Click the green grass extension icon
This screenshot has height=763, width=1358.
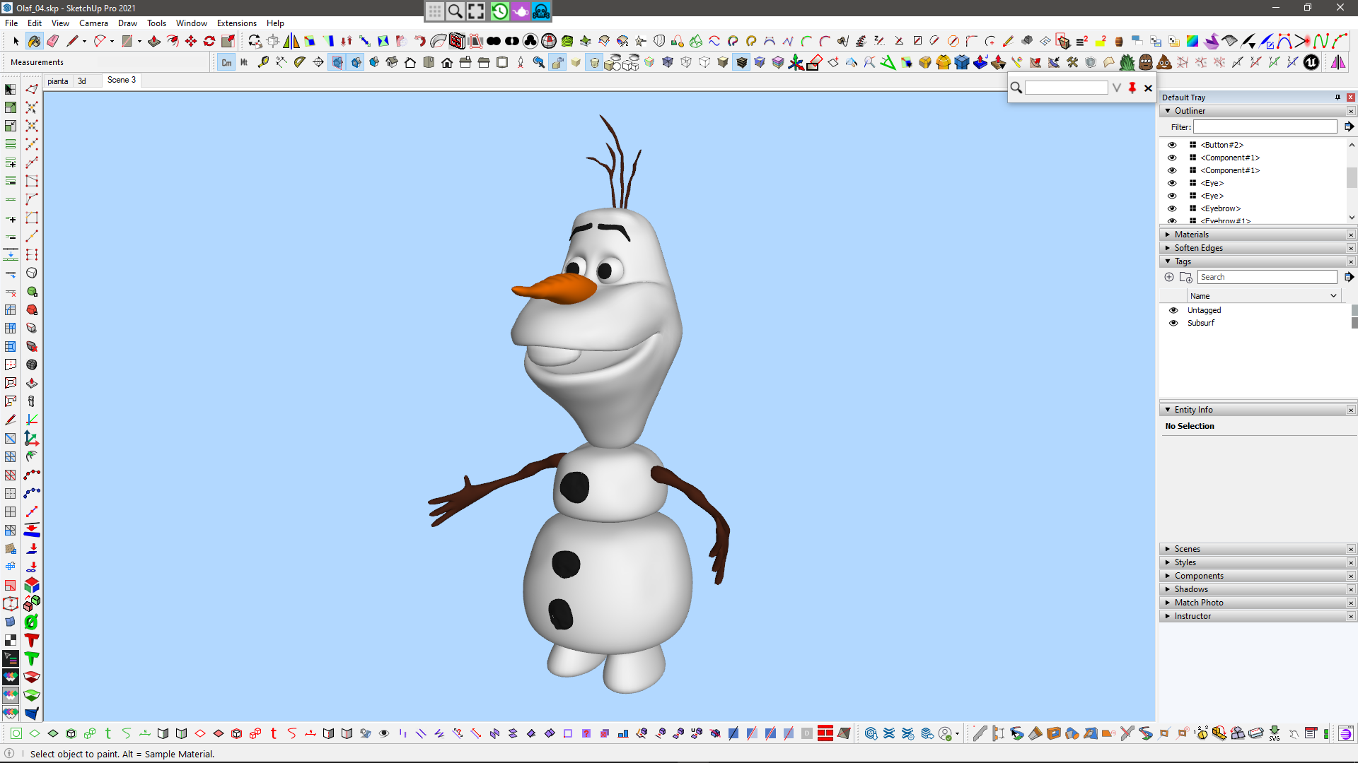(x=1127, y=62)
